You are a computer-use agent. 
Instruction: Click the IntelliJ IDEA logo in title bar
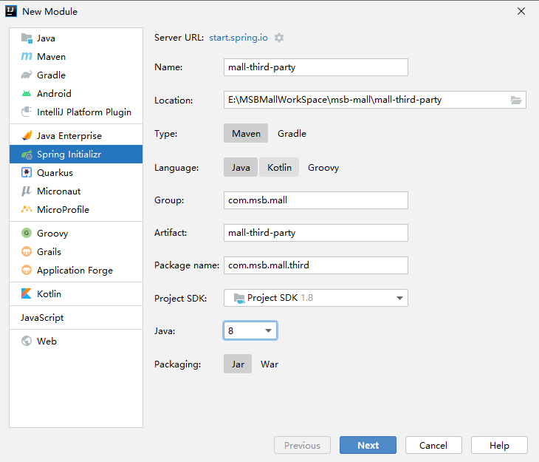(x=11, y=11)
